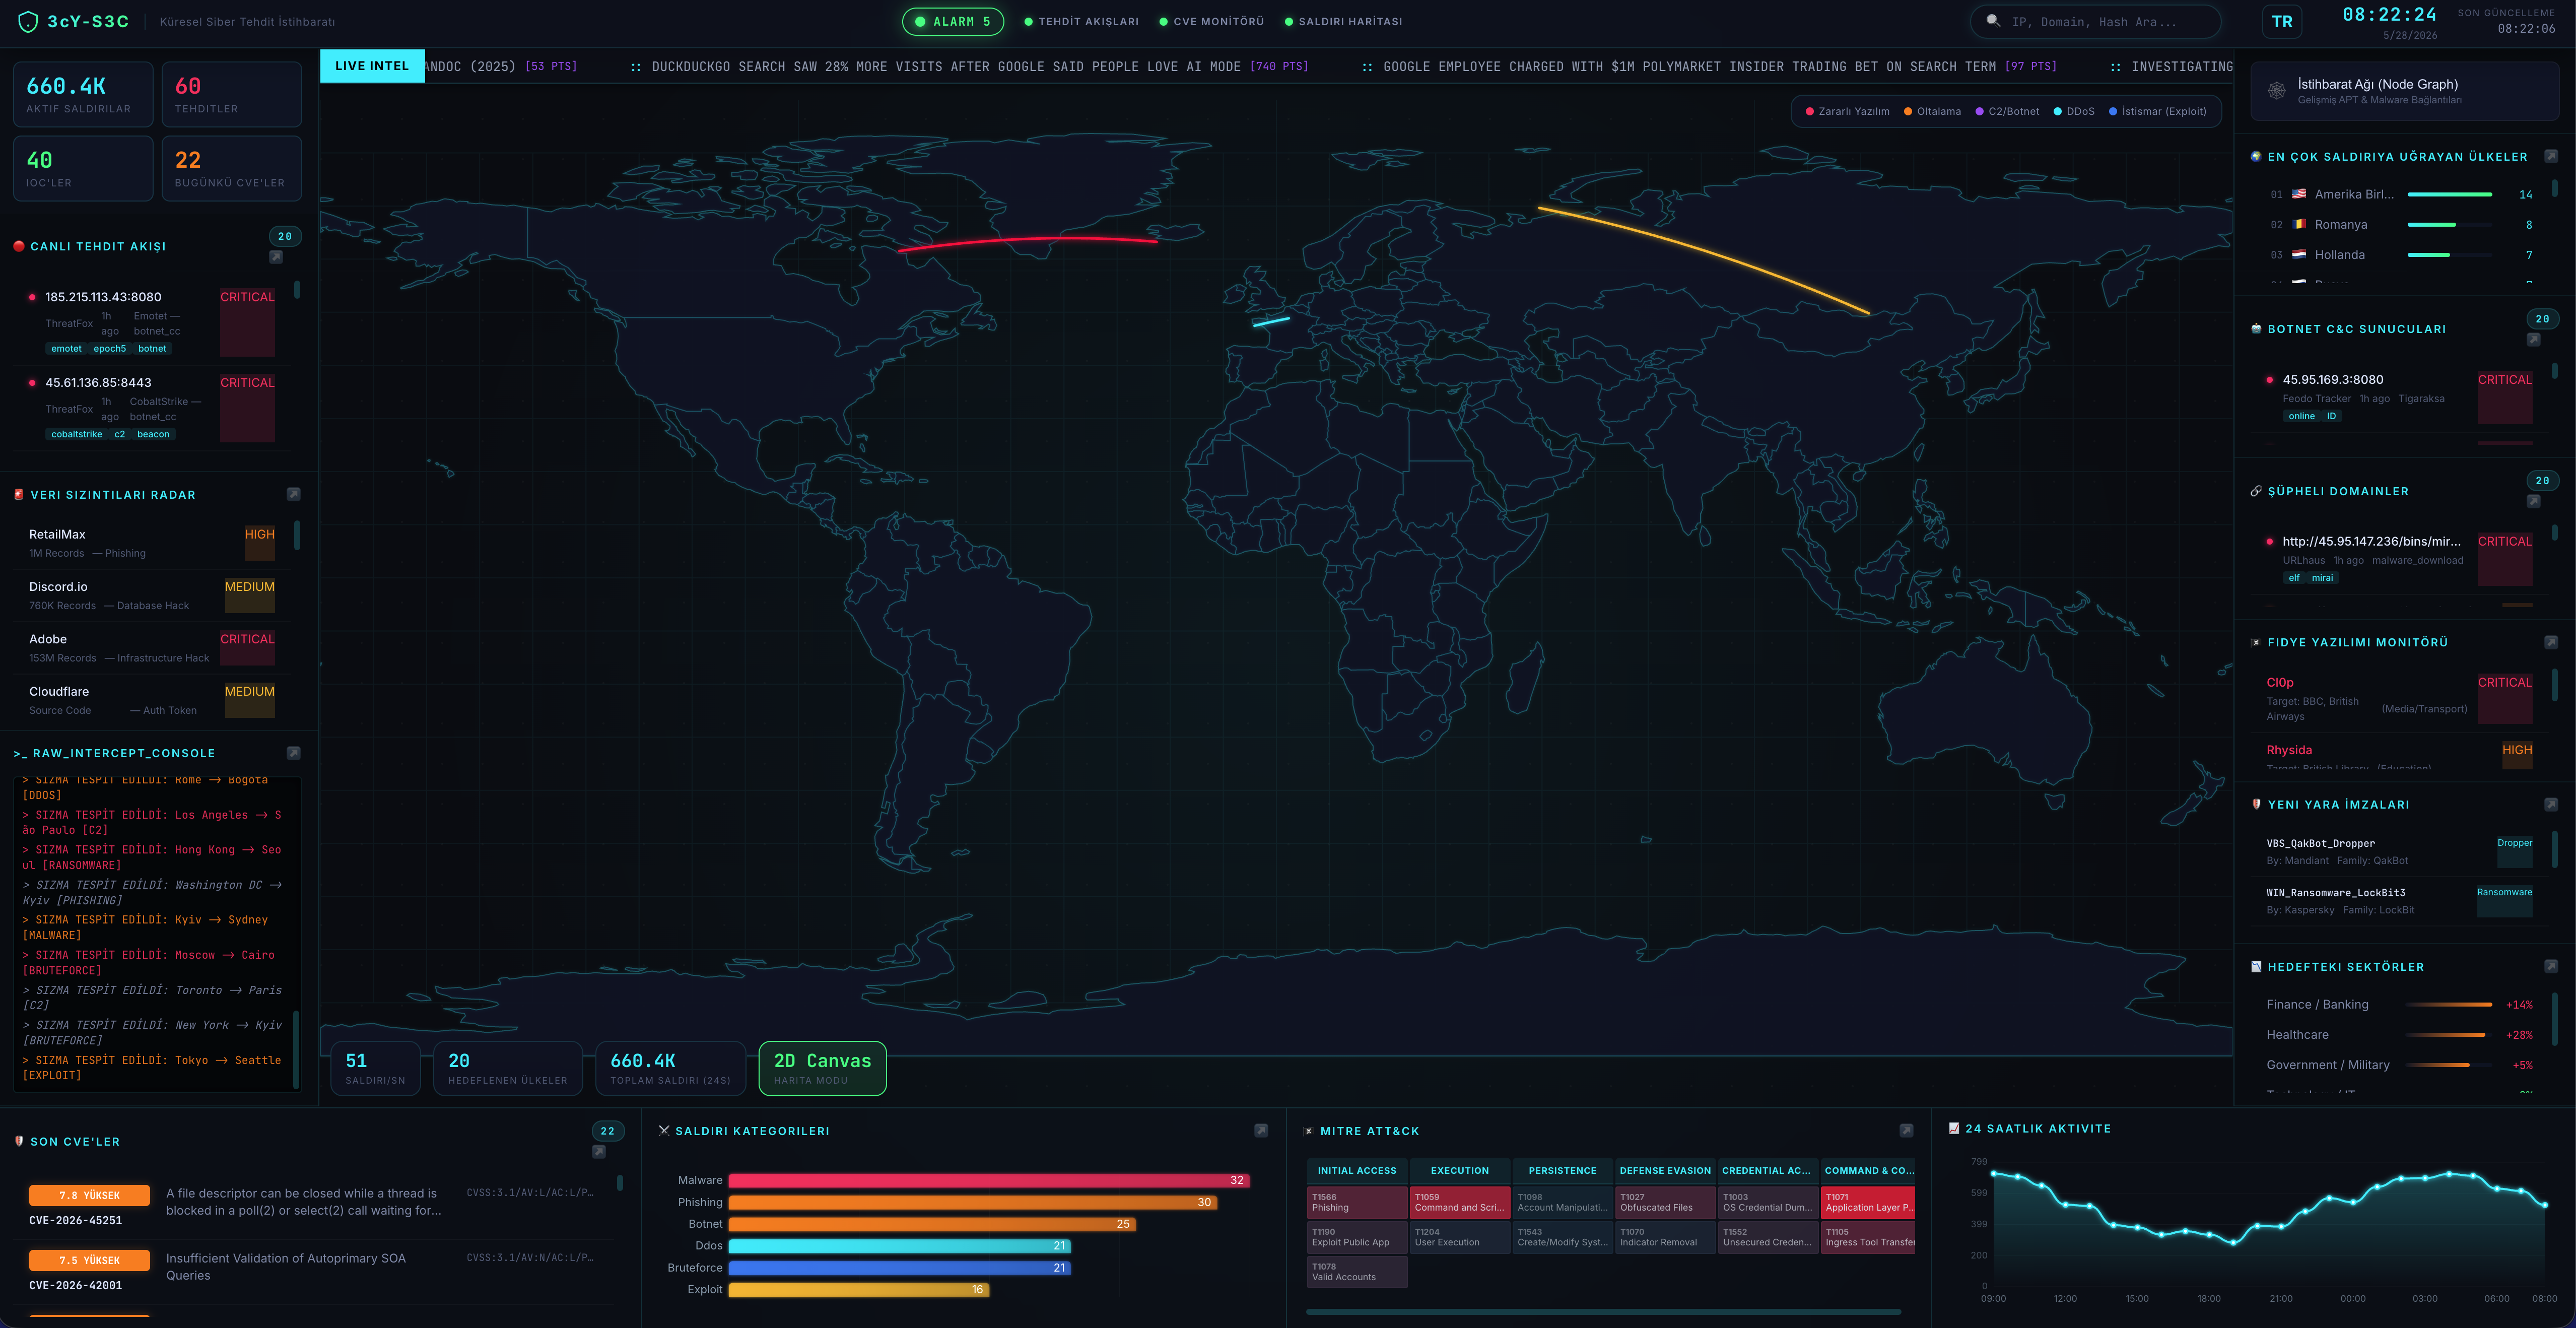
Task: Click the spider web Node Graph icon
Action: click(x=2277, y=91)
